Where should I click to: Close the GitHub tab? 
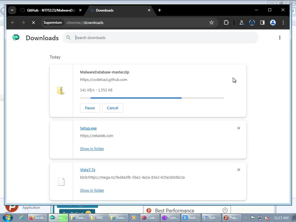tap(80, 10)
